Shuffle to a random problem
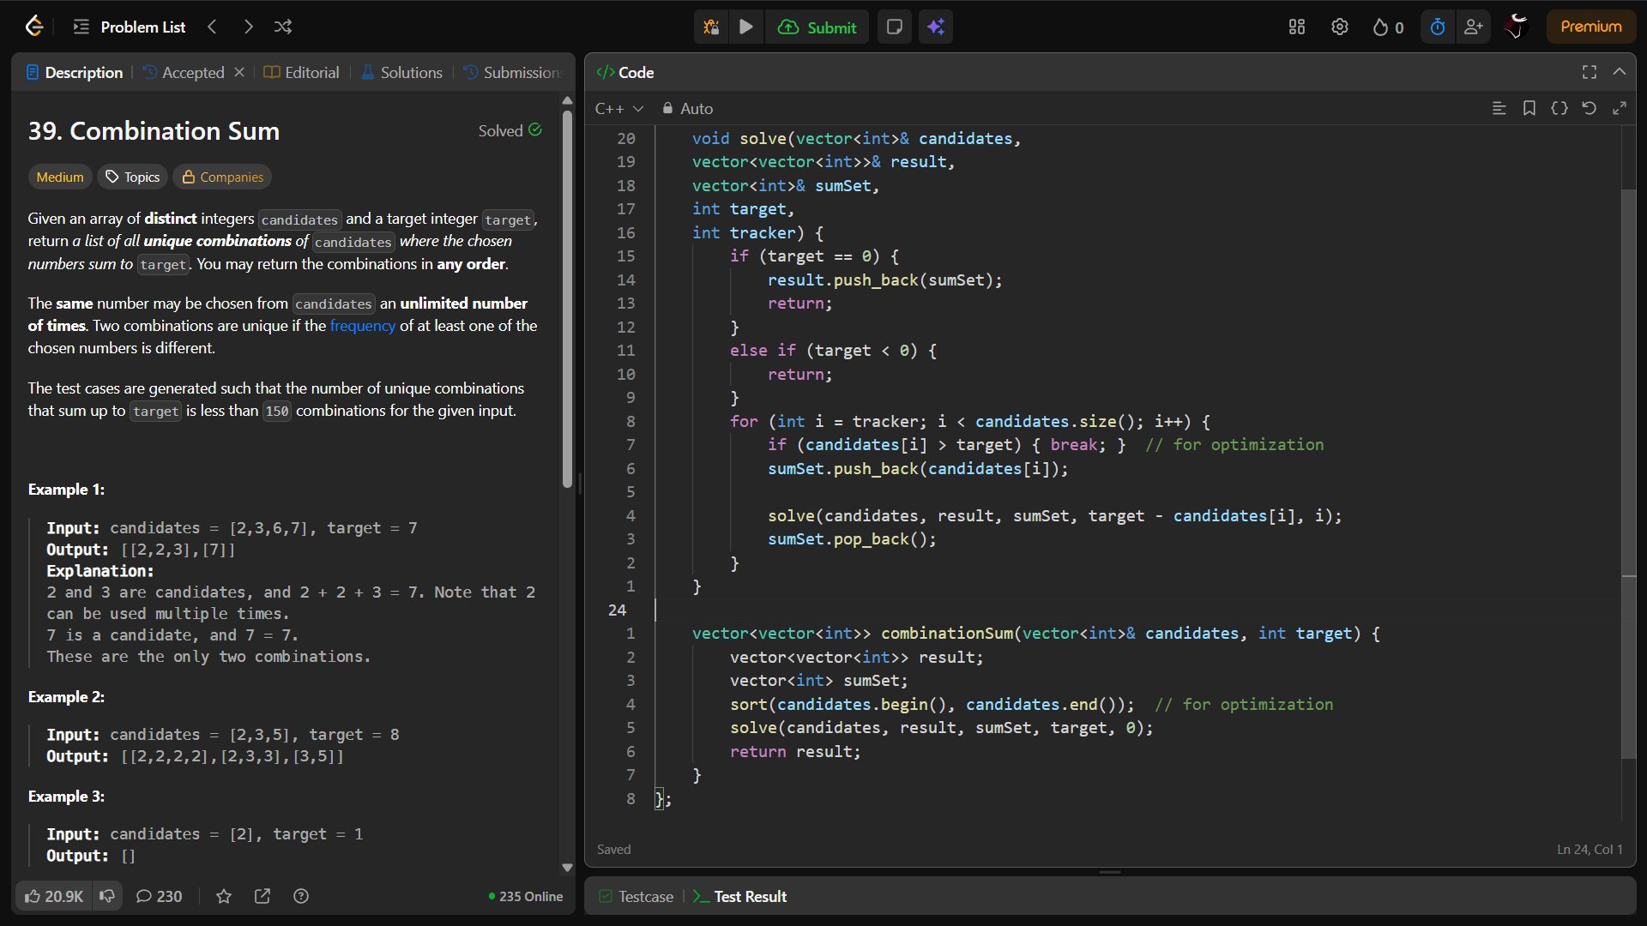The image size is (1647, 926). (x=283, y=27)
